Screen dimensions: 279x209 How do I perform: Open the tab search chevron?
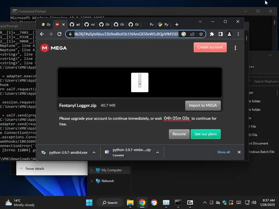click(x=200, y=21)
